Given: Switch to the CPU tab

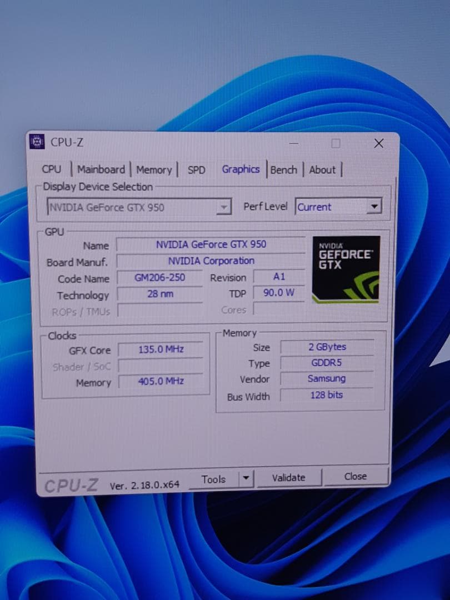Looking at the screenshot, I should click(x=52, y=169).
